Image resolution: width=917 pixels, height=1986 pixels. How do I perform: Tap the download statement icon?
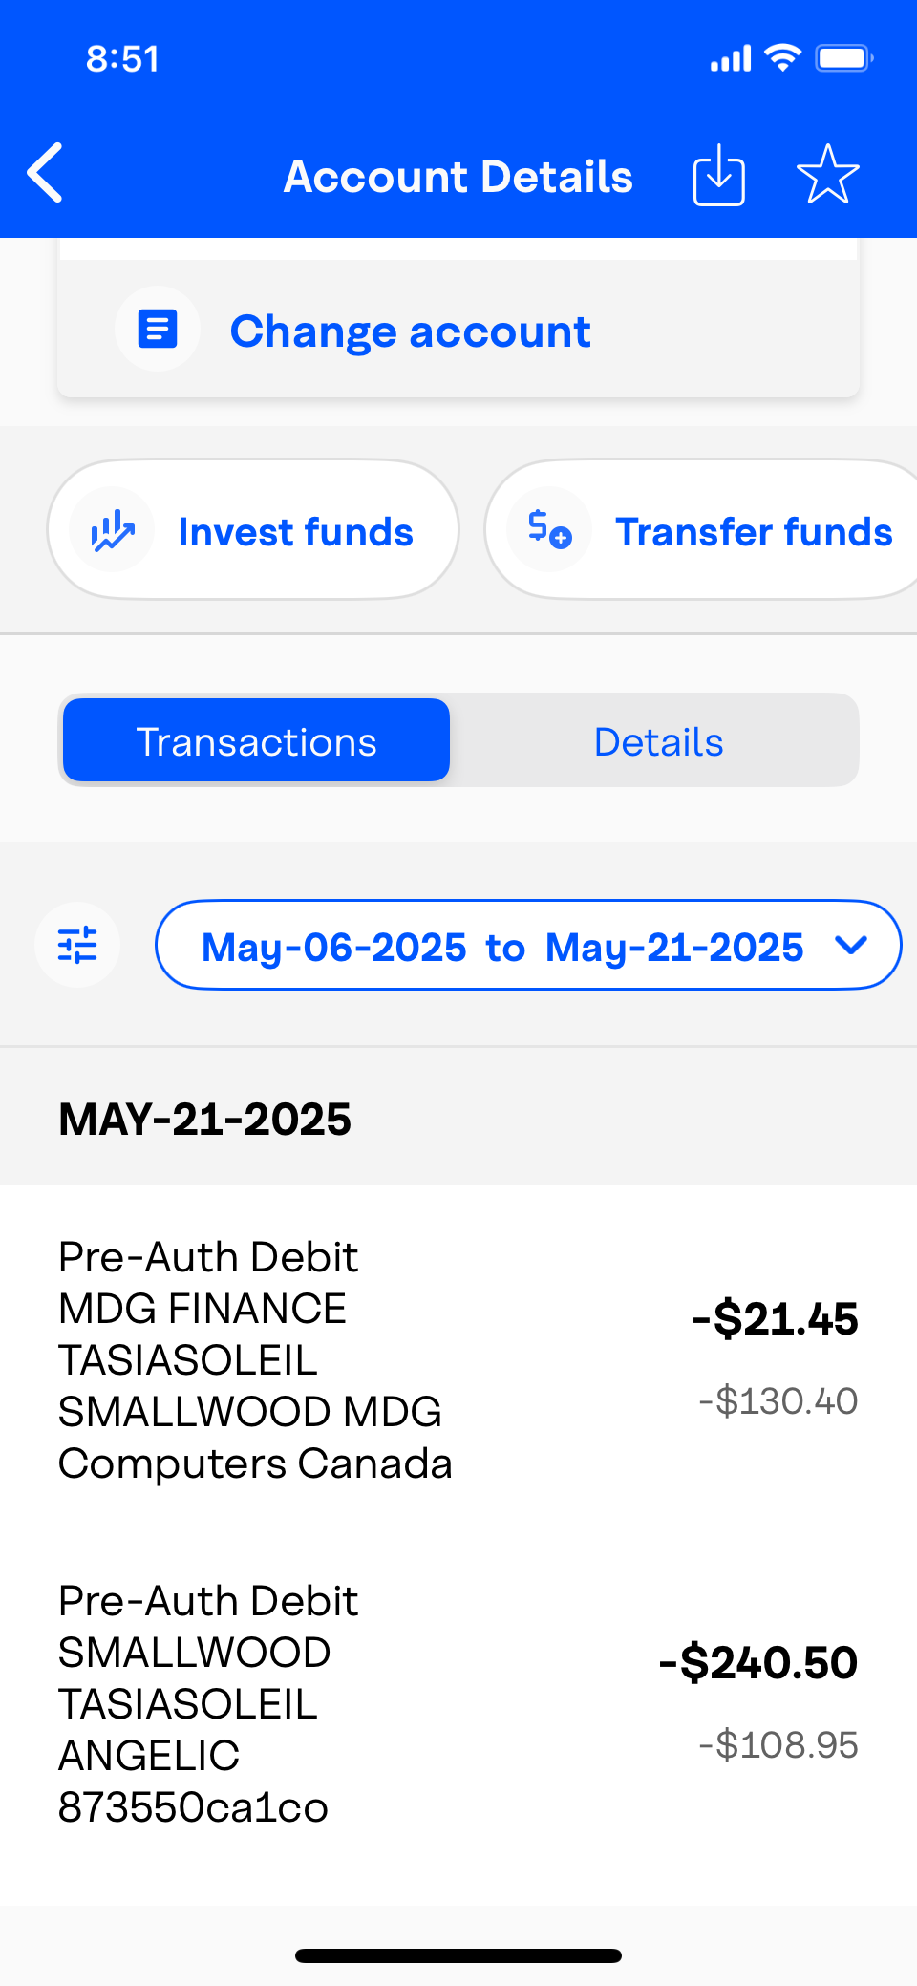718,175
